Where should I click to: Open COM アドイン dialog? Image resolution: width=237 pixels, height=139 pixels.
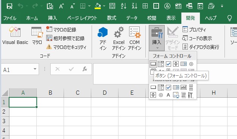[134, 38]
